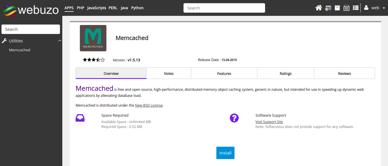Click the Memcached page title heading
This screenshot has width=388, height=166.
coord(132,38)
